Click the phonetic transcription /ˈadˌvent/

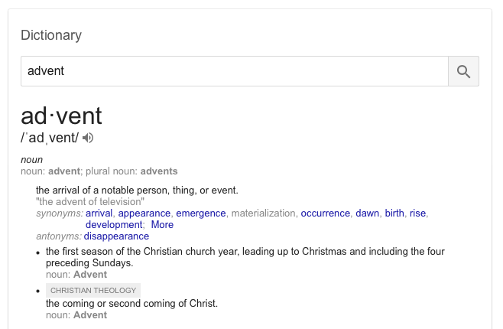click(50, 138)
